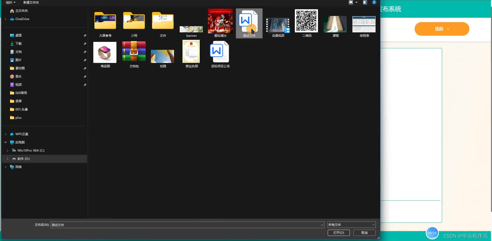The height and width of the screenshot is (241, 492).
Task: Click the 取消 button
Action: click(365, 233)
